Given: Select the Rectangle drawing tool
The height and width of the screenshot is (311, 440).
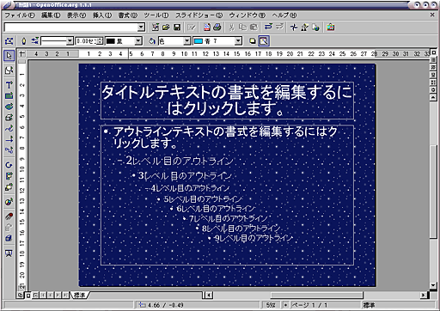Looking at the screenshot, I should (x=9, y=95).
